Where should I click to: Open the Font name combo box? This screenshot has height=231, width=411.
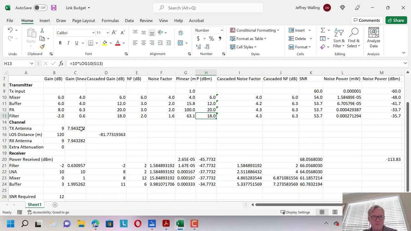[75, 33]
